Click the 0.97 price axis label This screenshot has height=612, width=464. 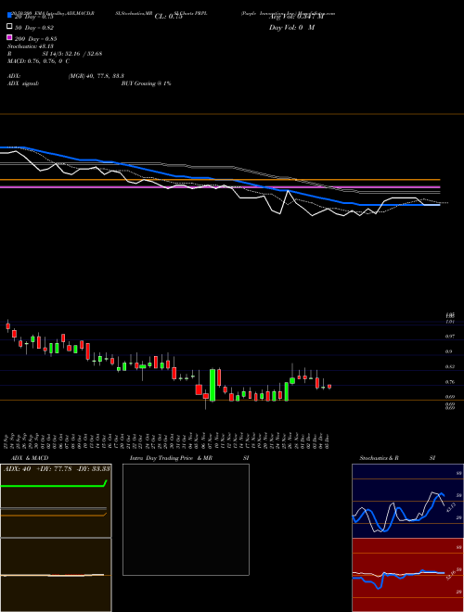tap(450, 336)
